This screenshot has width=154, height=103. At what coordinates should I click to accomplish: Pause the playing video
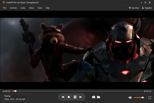[x=75, y=97]
